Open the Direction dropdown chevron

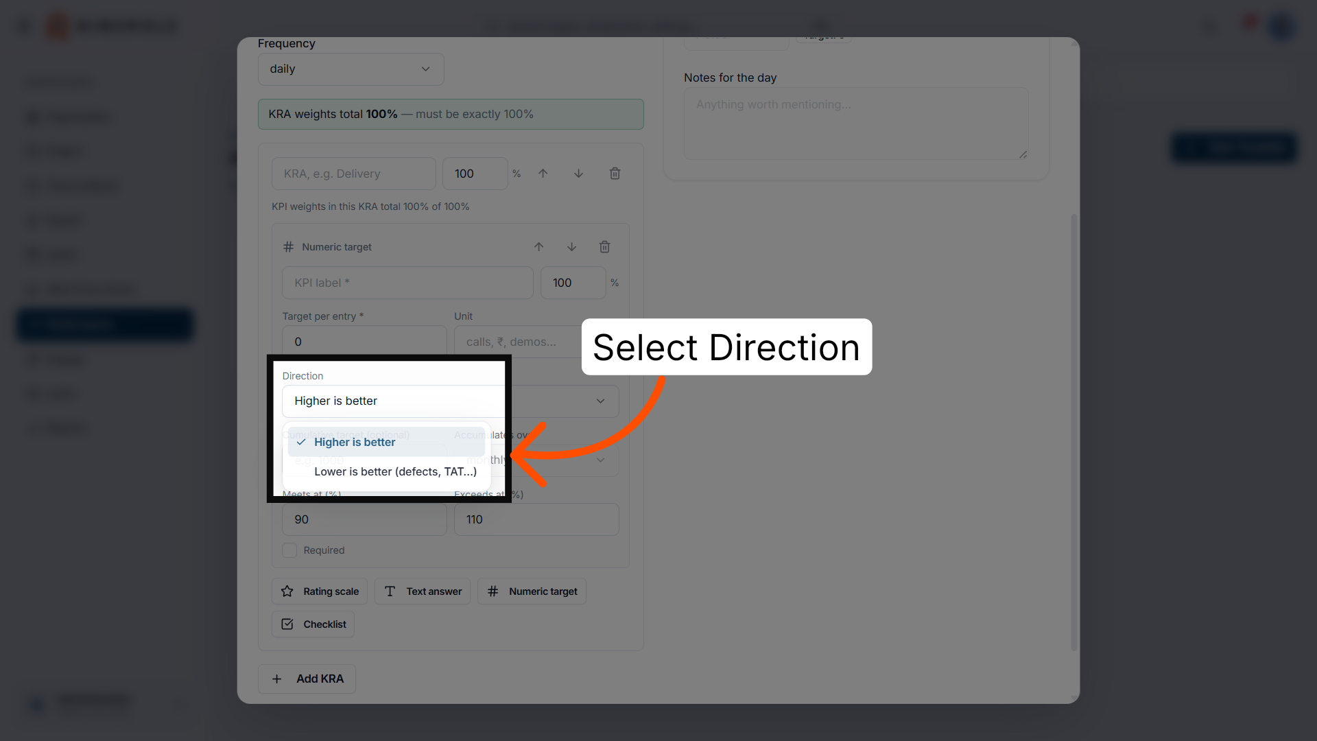pyautogui.click(x=600, y=401)
